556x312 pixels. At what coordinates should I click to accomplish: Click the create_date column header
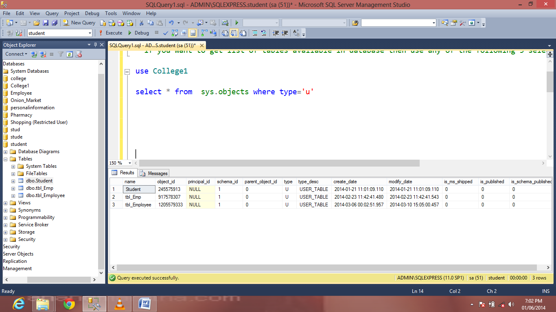[359, 182]
